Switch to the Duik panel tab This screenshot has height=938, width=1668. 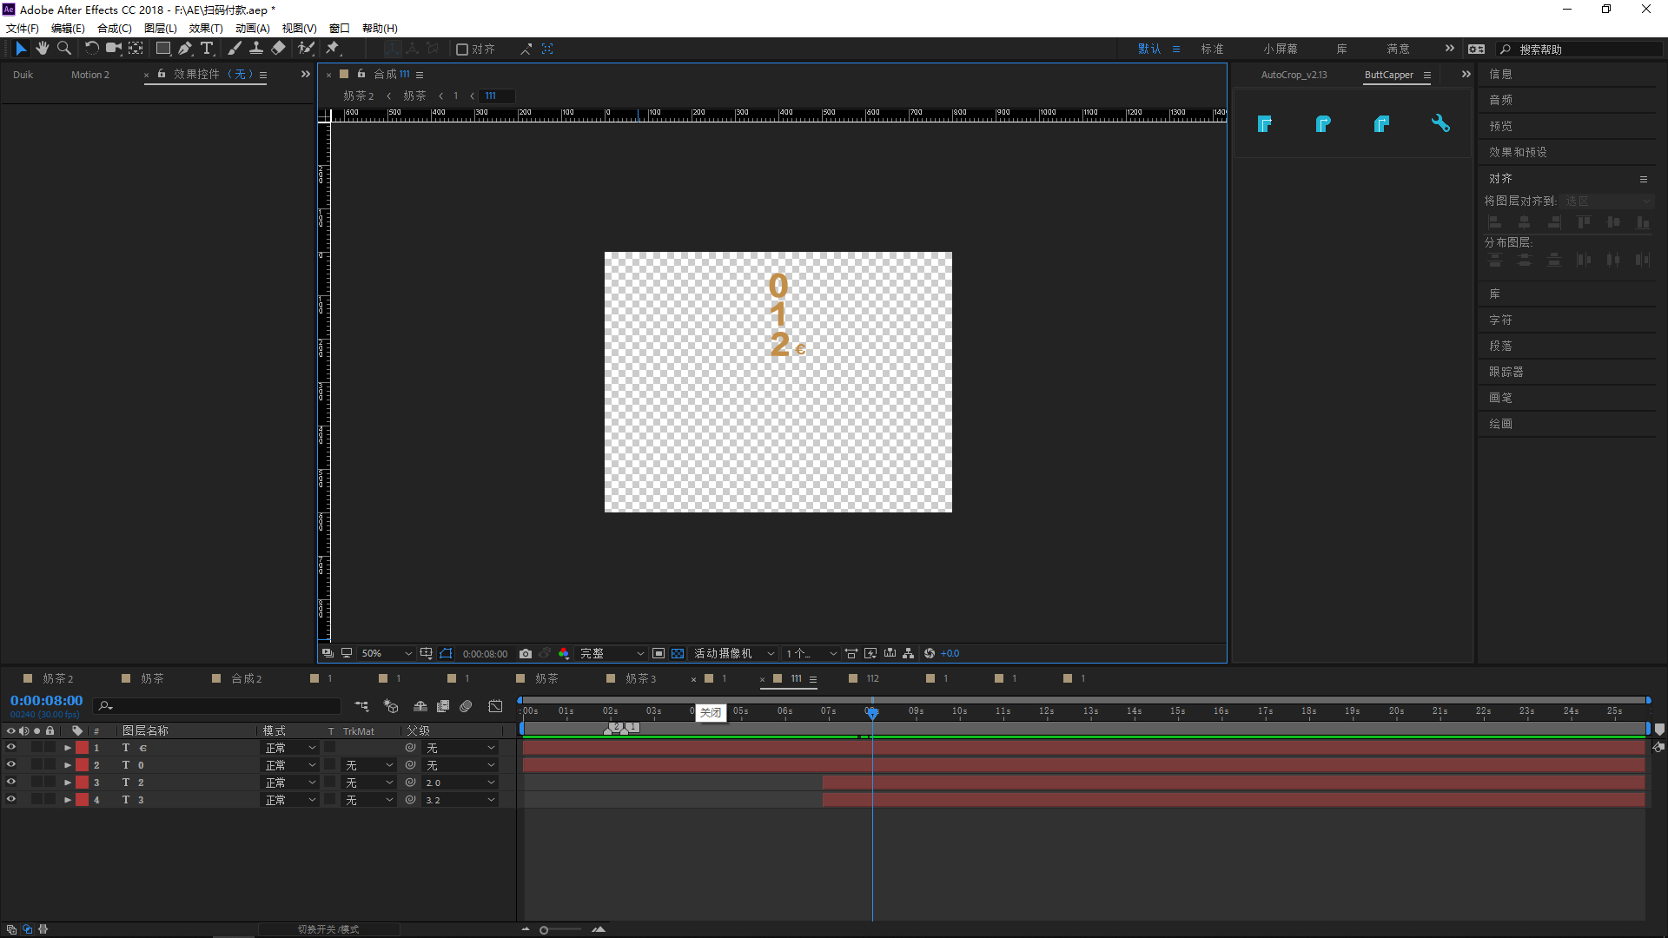[x=23, y=75]
